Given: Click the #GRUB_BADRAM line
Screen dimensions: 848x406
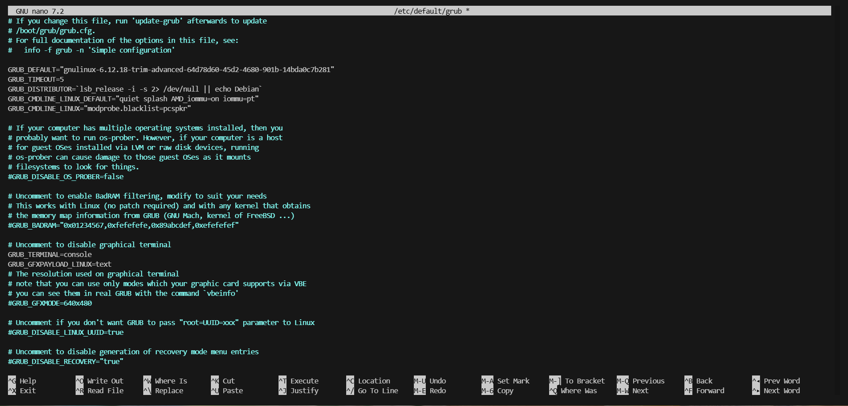Looking at the screenshot, I should [x=123, y=225].
